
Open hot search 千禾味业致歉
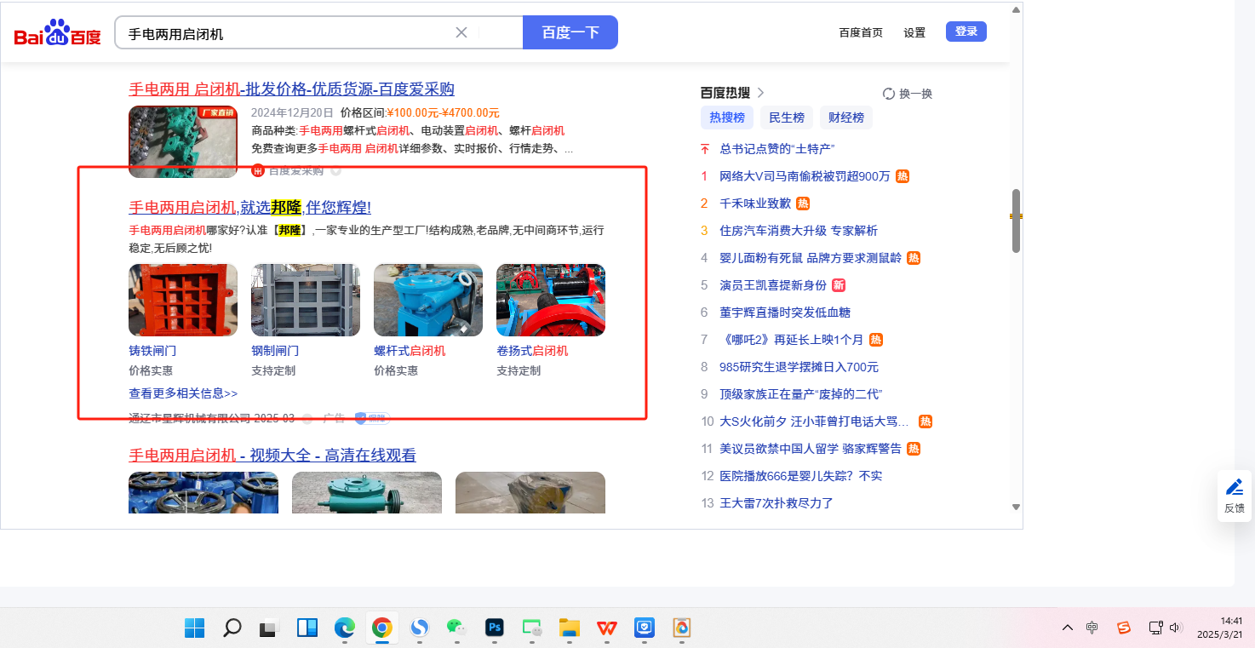[x=755, y=204]
